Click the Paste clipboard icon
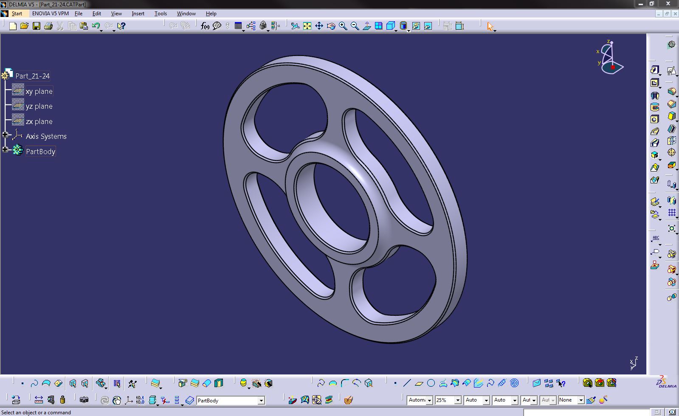The height and width of the screenshot is (416, 679). click(x=84, y=26)
